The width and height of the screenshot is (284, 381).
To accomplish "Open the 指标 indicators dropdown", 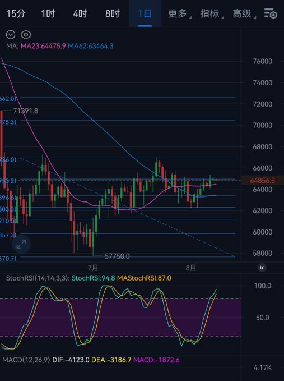I will (x=212, y=13).
